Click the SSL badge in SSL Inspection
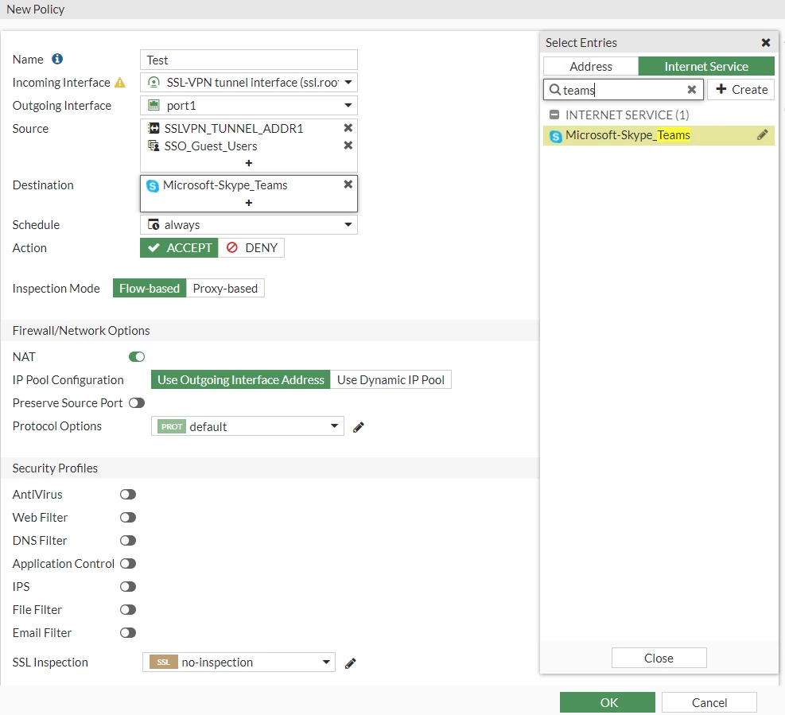785x715 pixels. tap(164, 663)
